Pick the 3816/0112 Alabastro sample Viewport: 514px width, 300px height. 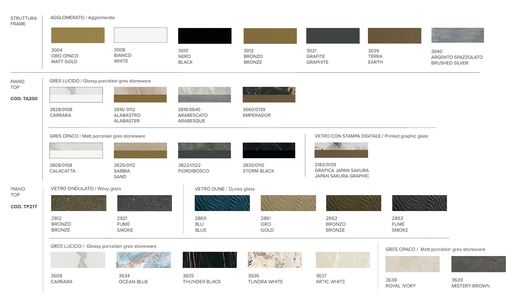140,95
